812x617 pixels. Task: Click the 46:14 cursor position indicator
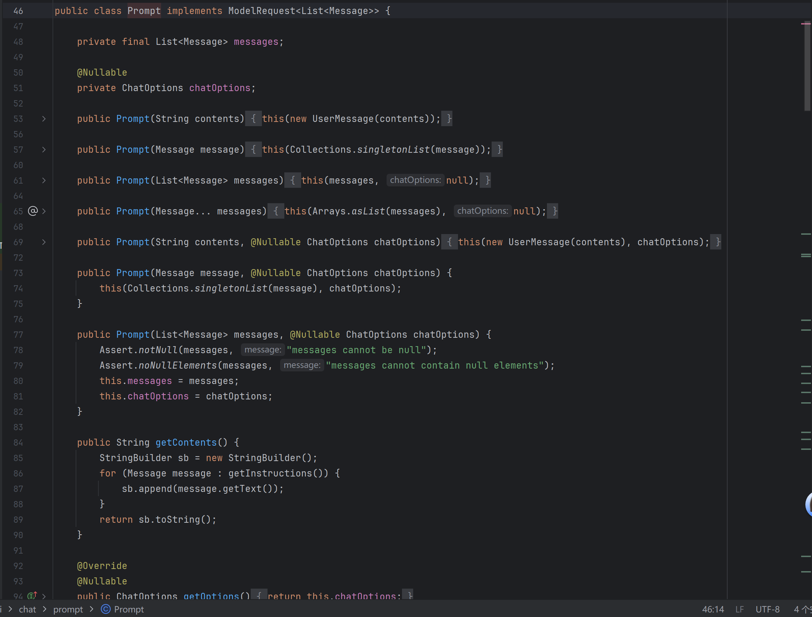tap(713, 609)
